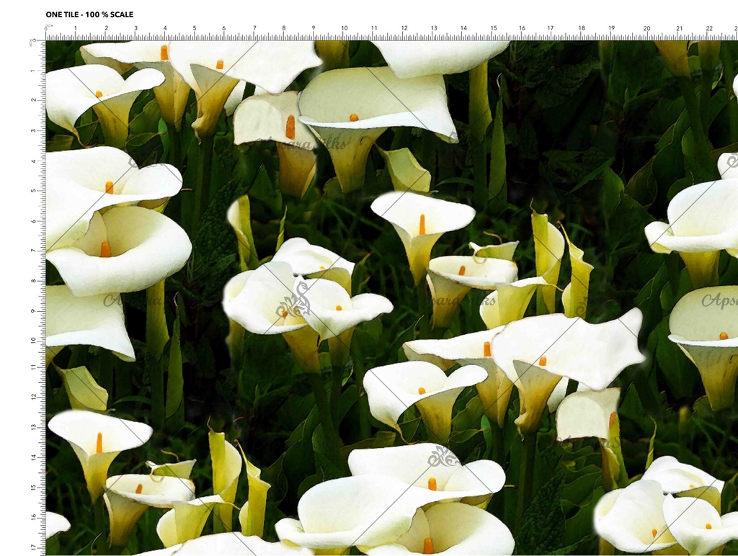
Task: Click the number 22 on the horizontal ruler
Action: (709, 28)
